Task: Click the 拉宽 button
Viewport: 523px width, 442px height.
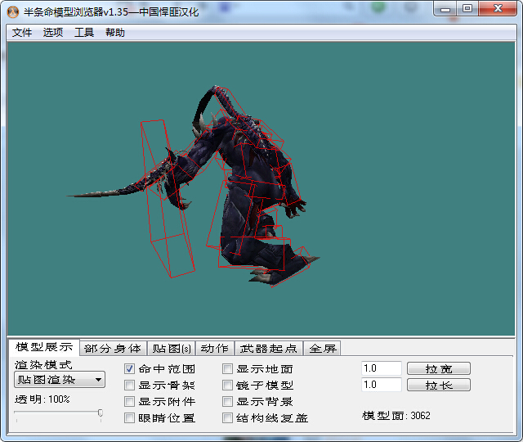Action: pos(438,369)
